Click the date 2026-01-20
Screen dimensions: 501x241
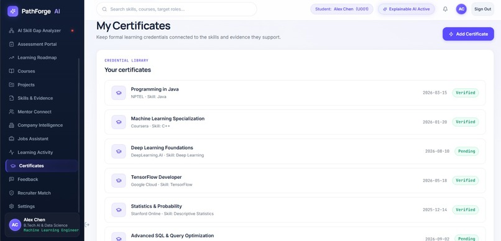click(x=435, y=122)
